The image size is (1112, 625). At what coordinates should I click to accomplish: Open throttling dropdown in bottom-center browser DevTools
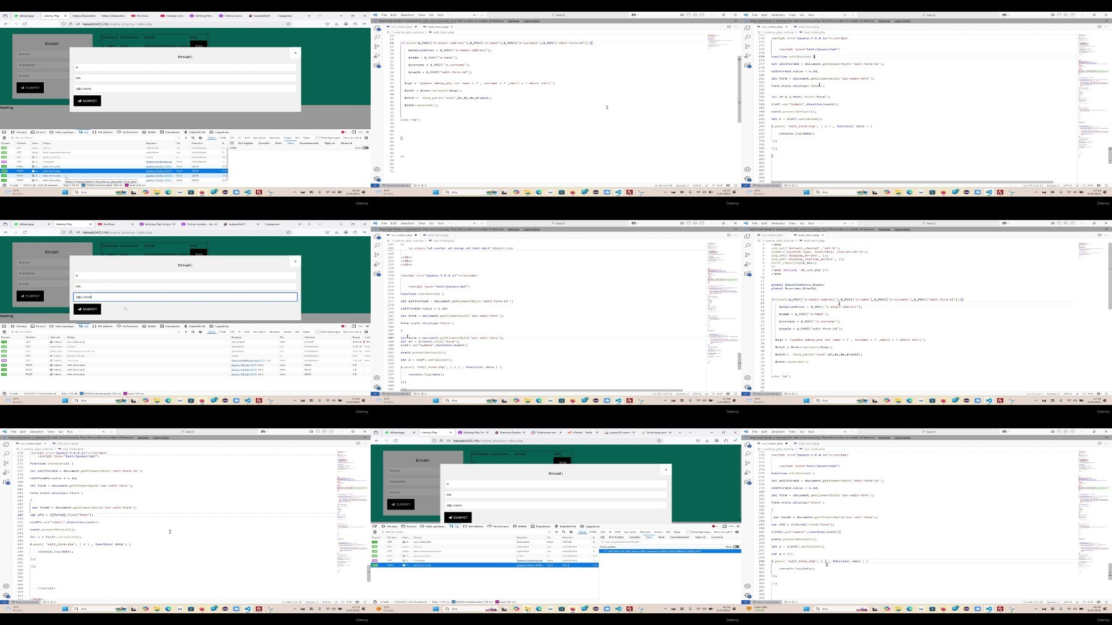click(x=723, y=532)
